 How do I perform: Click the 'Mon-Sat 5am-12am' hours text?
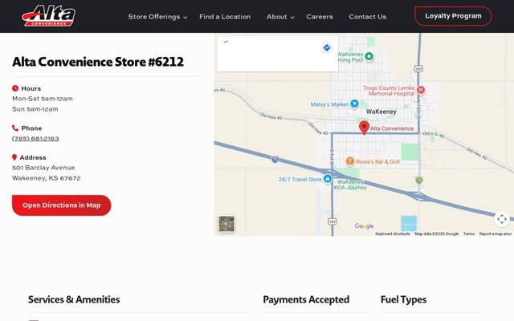coord(43,99)
